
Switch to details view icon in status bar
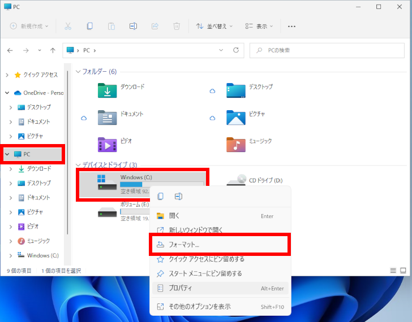pyautogui.click(x=393, y=271)
